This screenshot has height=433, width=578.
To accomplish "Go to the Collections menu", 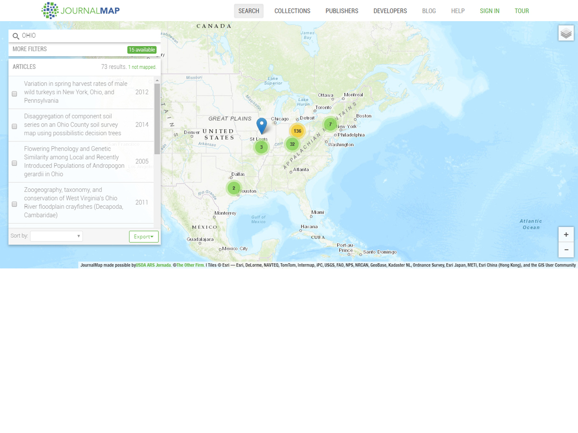I will pyautogui.click(x=292, y=11).
